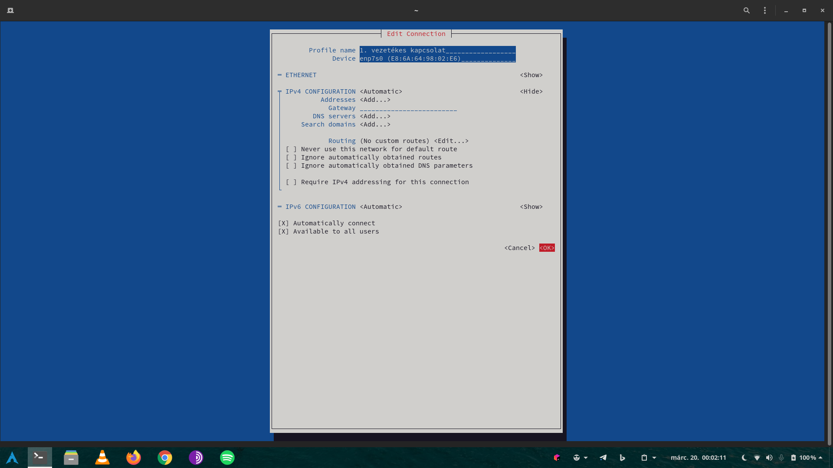The image size is (833, 468).
Task: Click Add DNS servers field
Action: coord(375,116)
